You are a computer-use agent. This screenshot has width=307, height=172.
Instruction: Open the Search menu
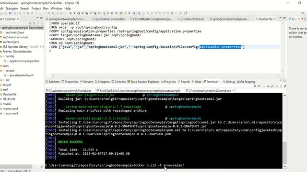24,9
